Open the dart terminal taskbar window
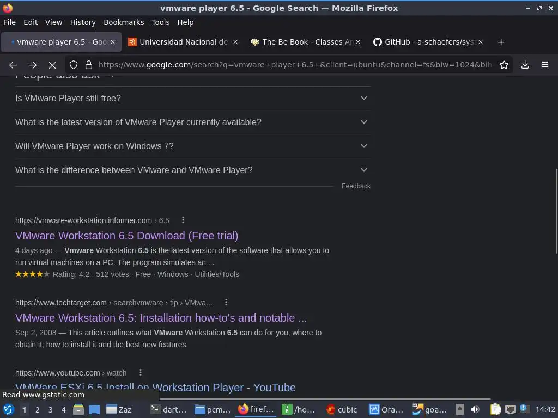Image resolution: width=558 pixels, height=418 pixels. [168, 409]
